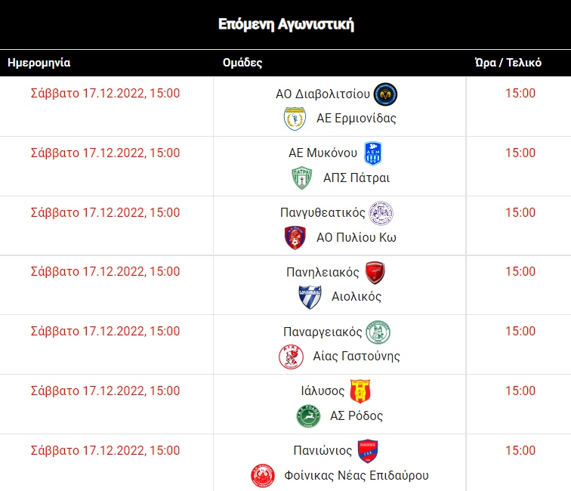Click the ΑΟ Διαβολιτσίου team logo
The height and width of the screenshot is (491, 571).
[x=385, y=94]
